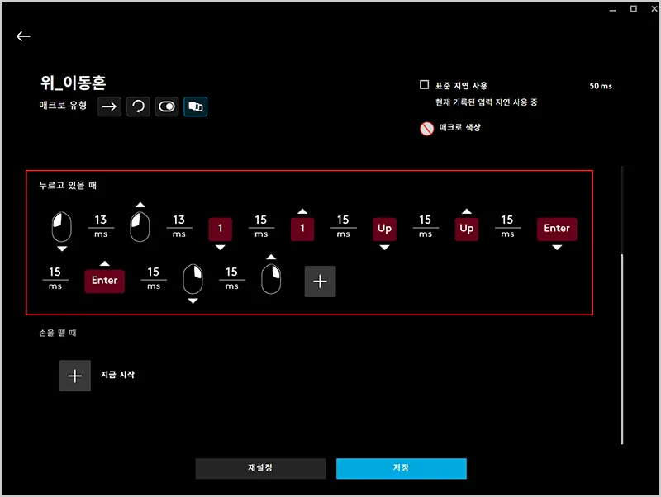Select the Enter key press event
Viewport: 661px width, 497px height.
(x=557, y=229)
